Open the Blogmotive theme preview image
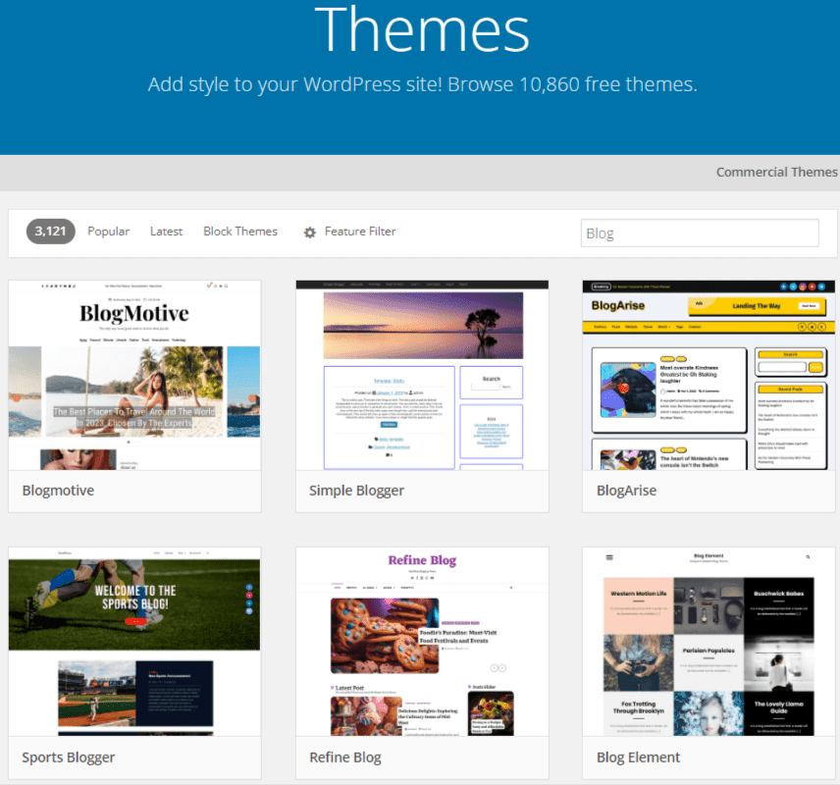The image size is (840, 785). 134,375
